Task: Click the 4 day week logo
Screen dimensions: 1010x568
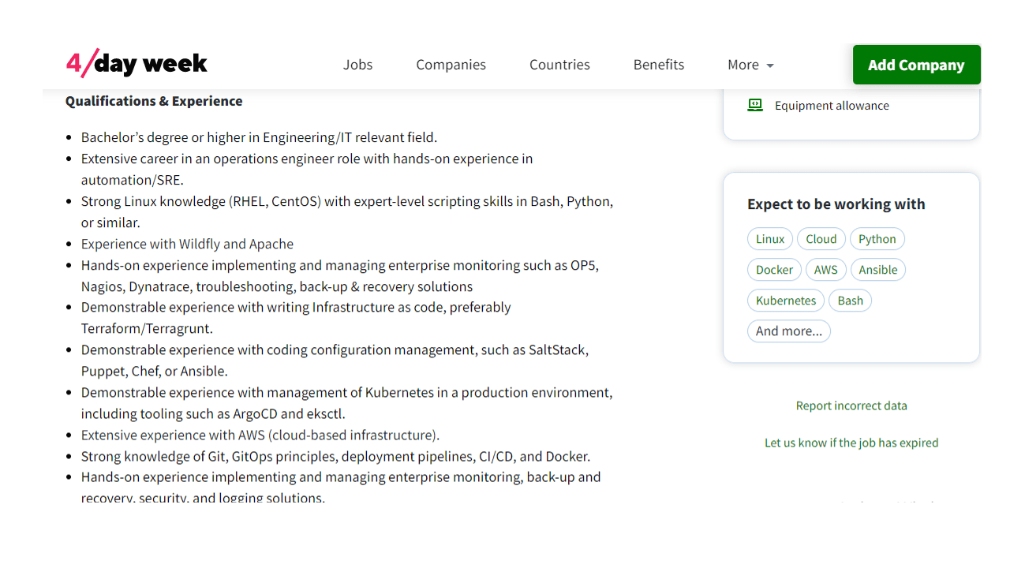Action: [137, 64]
